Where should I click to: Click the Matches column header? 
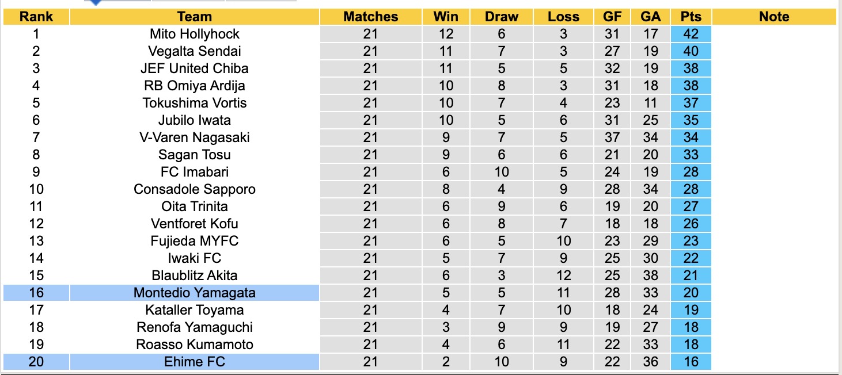370,17
